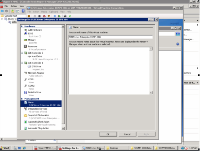The height and width of the screenshot is (151, 201).
Task: Open the Windows Start menu
Action: click(x=5, y=148)
